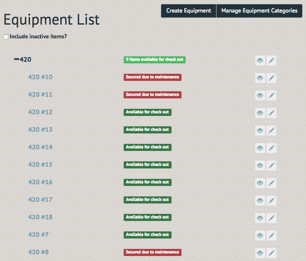The image size is (306, 261).
Task: Open Manage Equipment Categories
Action: coord(259,11)
